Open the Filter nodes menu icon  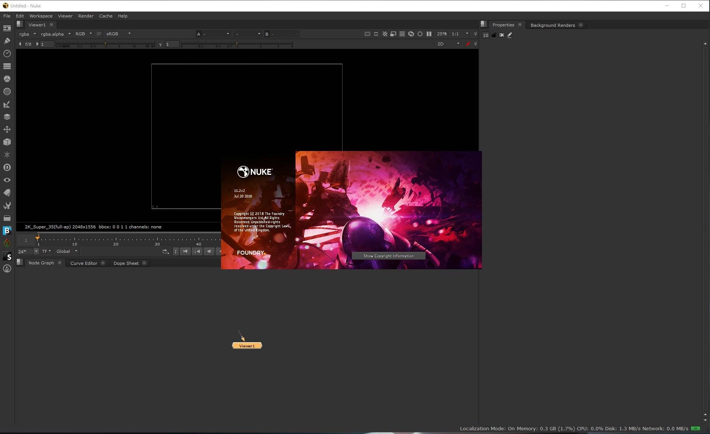(x=7, y=91)
